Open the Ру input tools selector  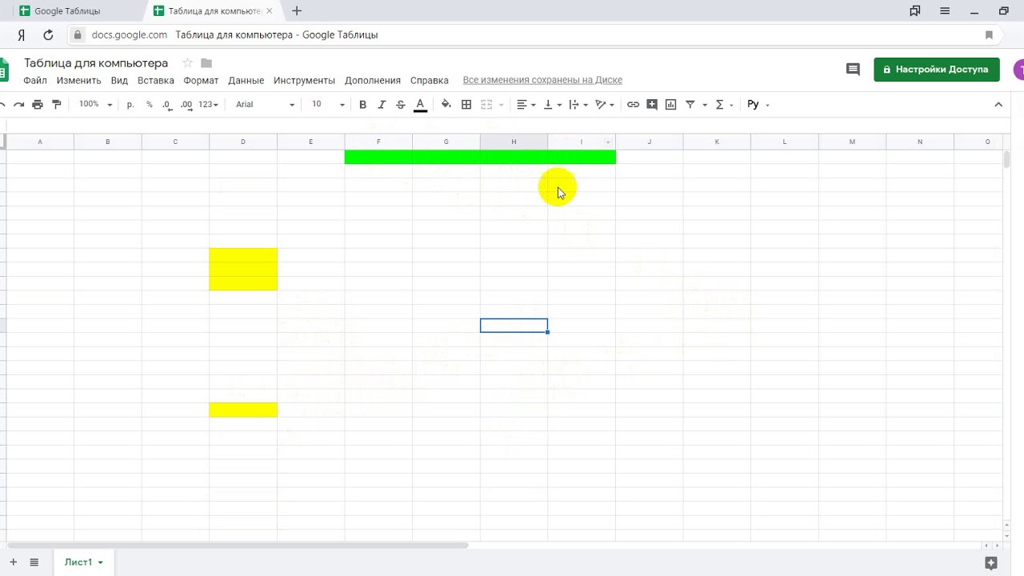click(x=758, y=105)
